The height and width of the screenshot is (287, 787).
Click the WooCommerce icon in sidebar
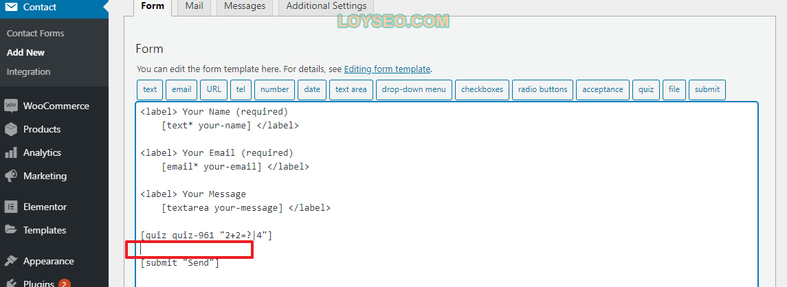pos(11,106)
